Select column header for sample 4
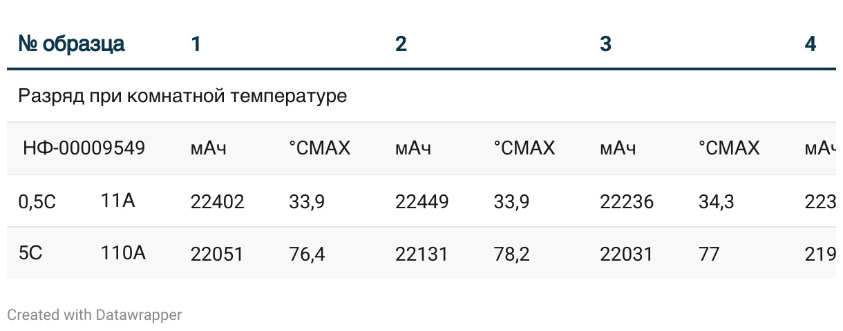843x331 pixels. [x=811, y=44]
